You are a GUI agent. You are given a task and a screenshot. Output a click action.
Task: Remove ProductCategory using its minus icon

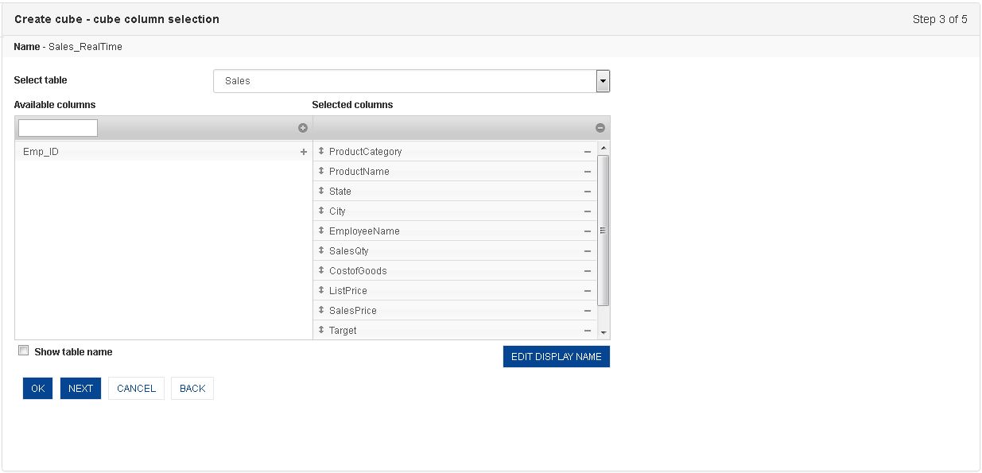coord(588,152)
